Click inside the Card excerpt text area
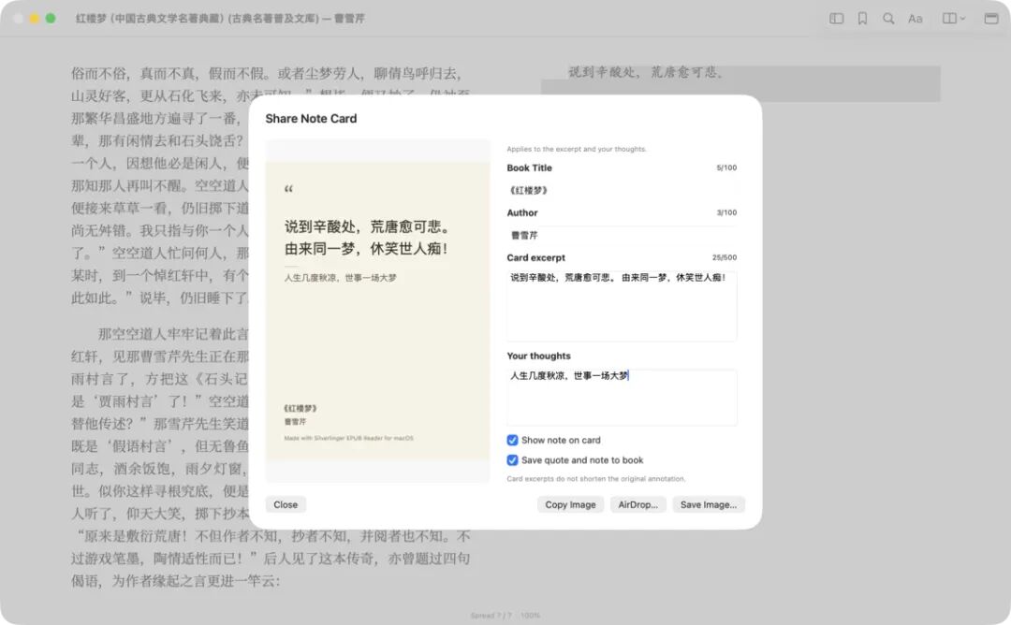This screenshot has height=625, width=1011. click(622, 306)
